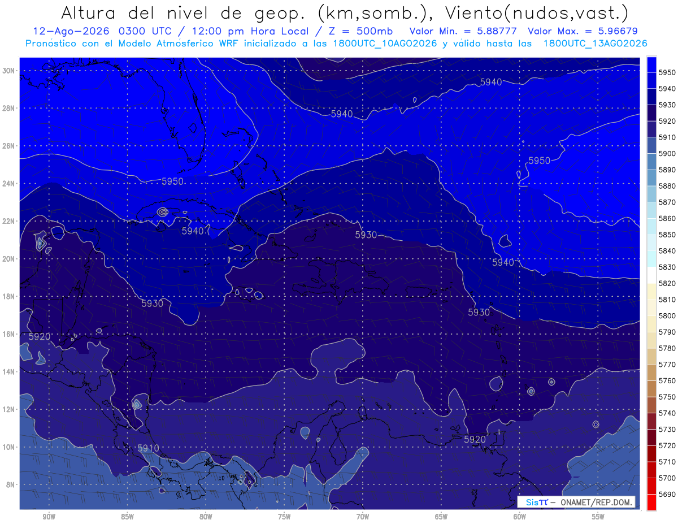Click the bright blue colorbar swatch above 5950
Viewport: 678px width, 524px height.
[x=651, y=64]
